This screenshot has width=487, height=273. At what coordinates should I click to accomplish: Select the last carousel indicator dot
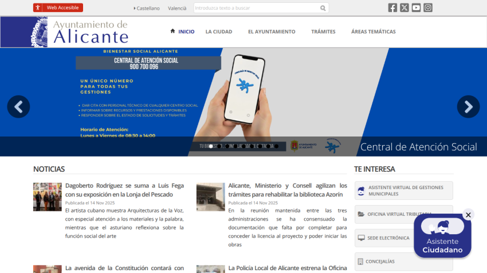[276, 146]
